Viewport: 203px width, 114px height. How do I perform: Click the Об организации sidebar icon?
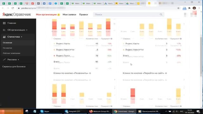click(4, 30)
